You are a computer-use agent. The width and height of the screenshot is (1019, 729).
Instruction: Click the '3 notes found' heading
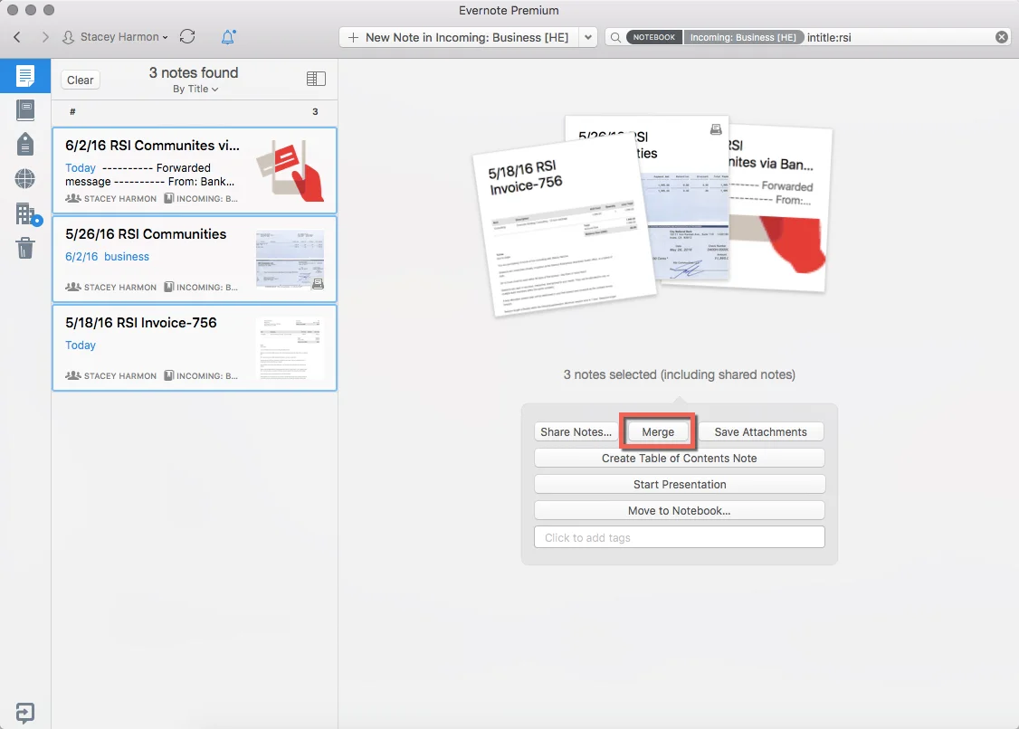tap(194, 72)
